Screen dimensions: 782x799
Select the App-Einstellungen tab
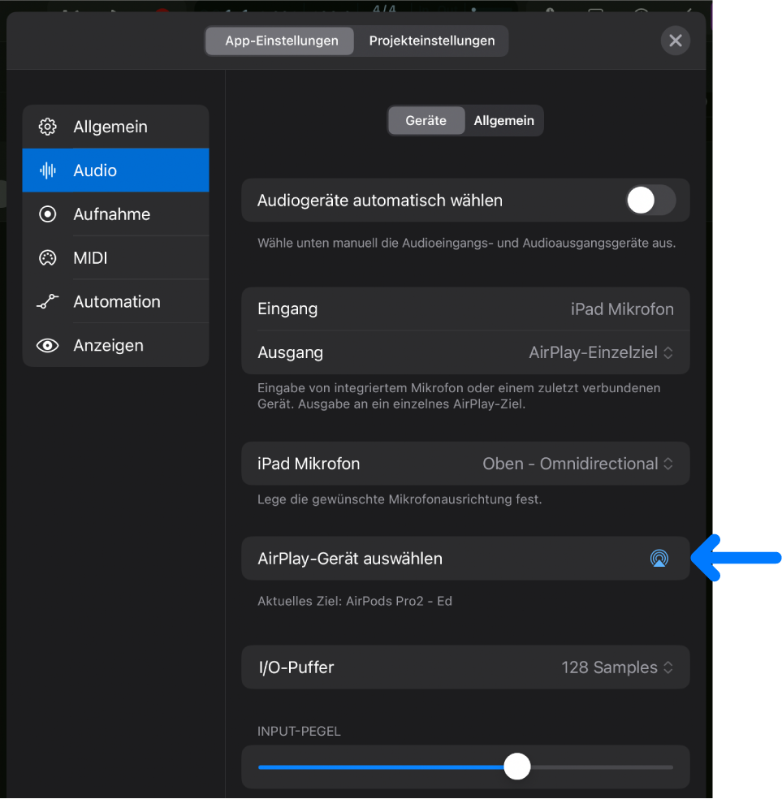pos(281,41)
